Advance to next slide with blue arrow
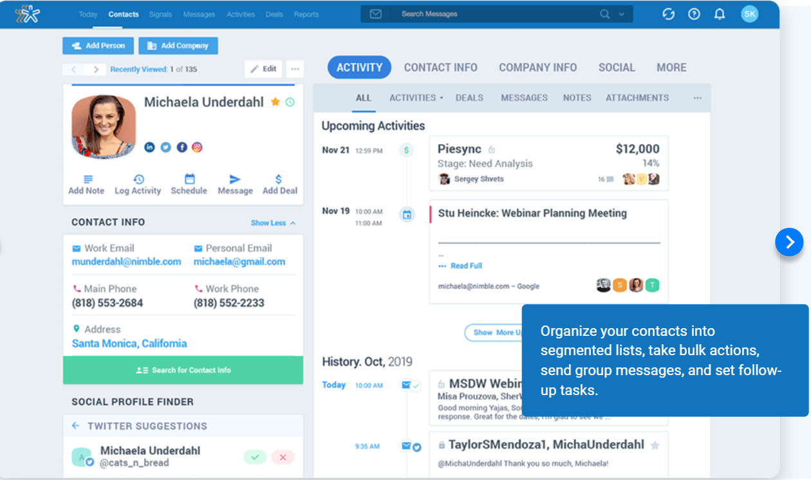811x480 pixels. coord(790,242)
